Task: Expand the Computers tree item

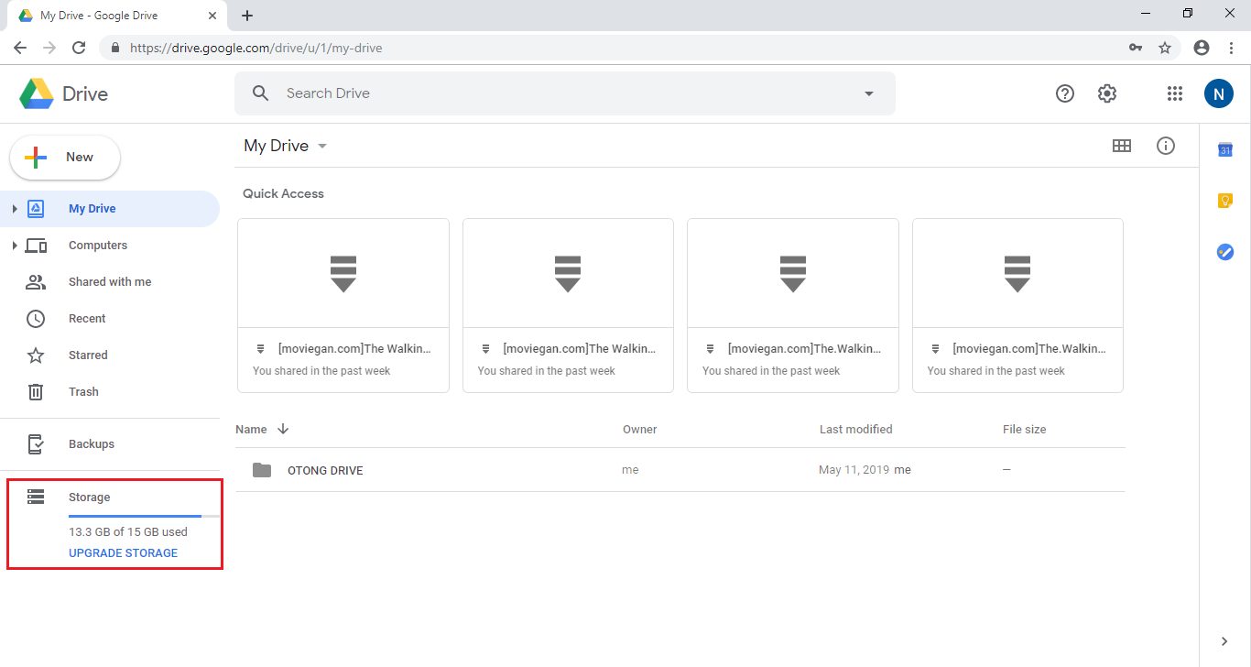Action: click(13, 245)
